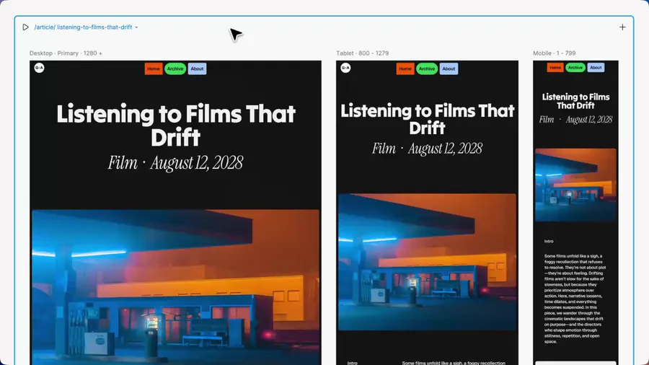Select the hero image in Mobile frame

pyautogui.click(x=575, y=185)
